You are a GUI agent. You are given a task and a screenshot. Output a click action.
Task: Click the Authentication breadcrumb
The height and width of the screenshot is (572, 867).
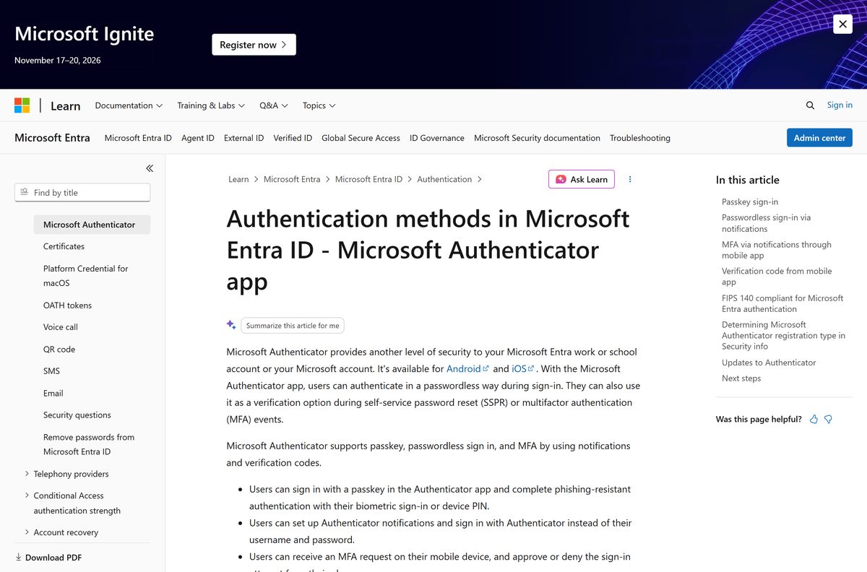click(x=444, y=179)
